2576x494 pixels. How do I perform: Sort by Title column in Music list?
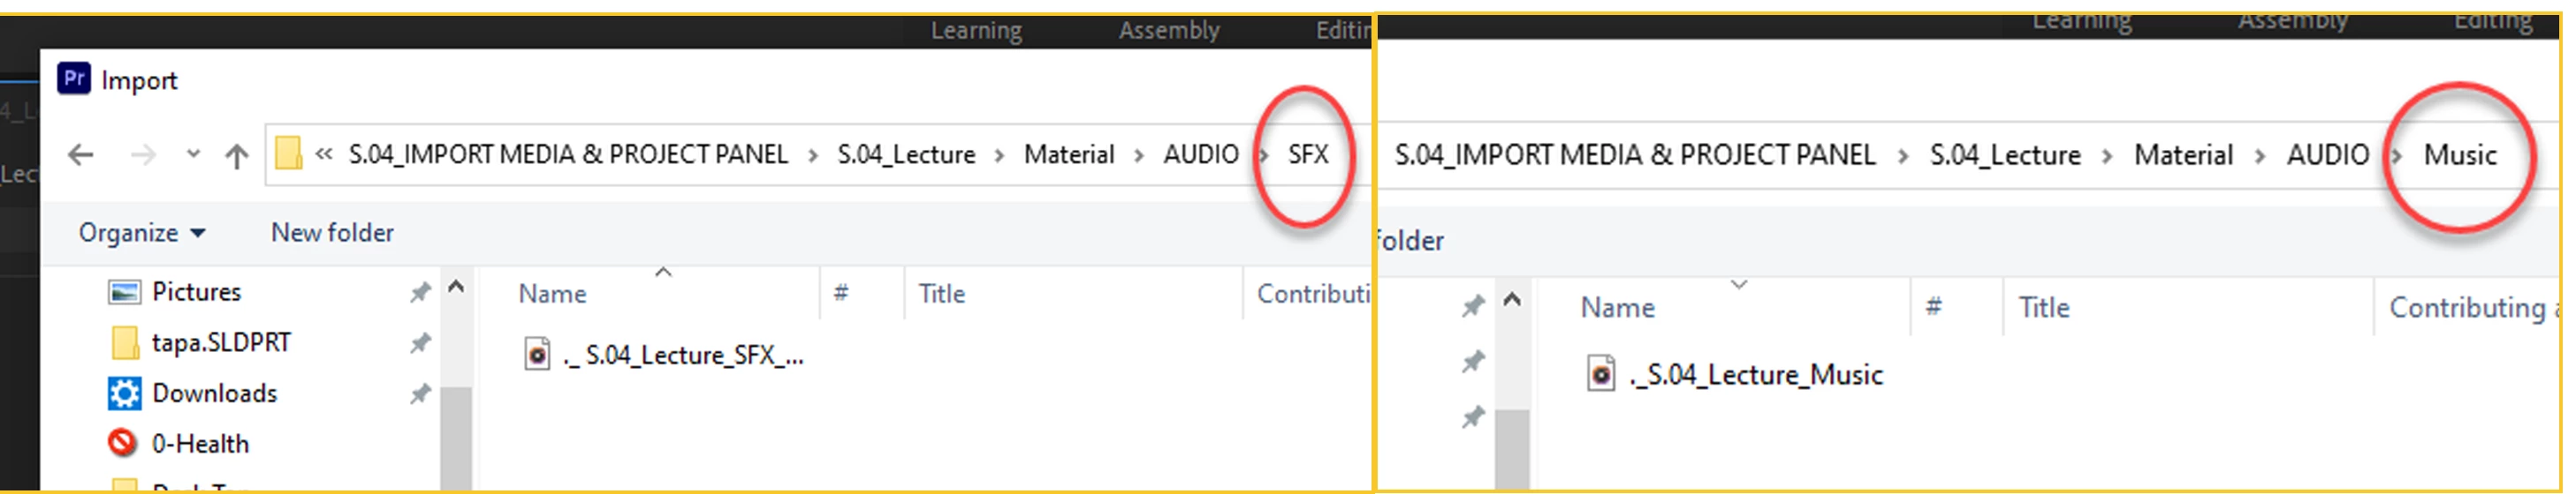click(2043, 307)
